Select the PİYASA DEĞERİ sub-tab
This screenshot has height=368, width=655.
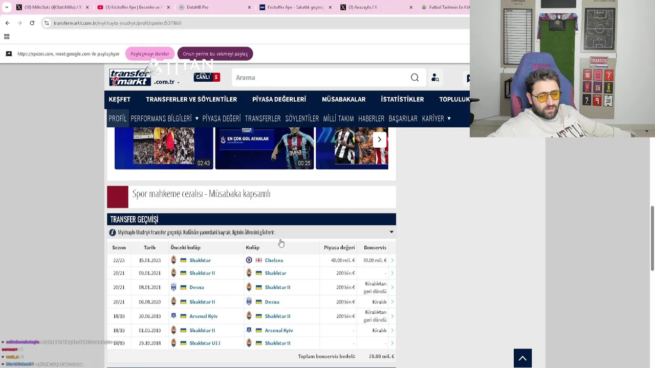pos(221,119)
